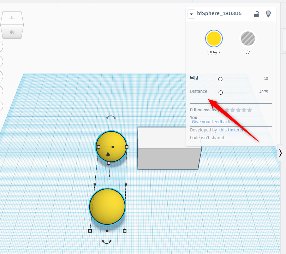The width and height of the screenshot is (286, 254).
Task: Select the lower yellow sphere
Action: (x=107, y=206)
